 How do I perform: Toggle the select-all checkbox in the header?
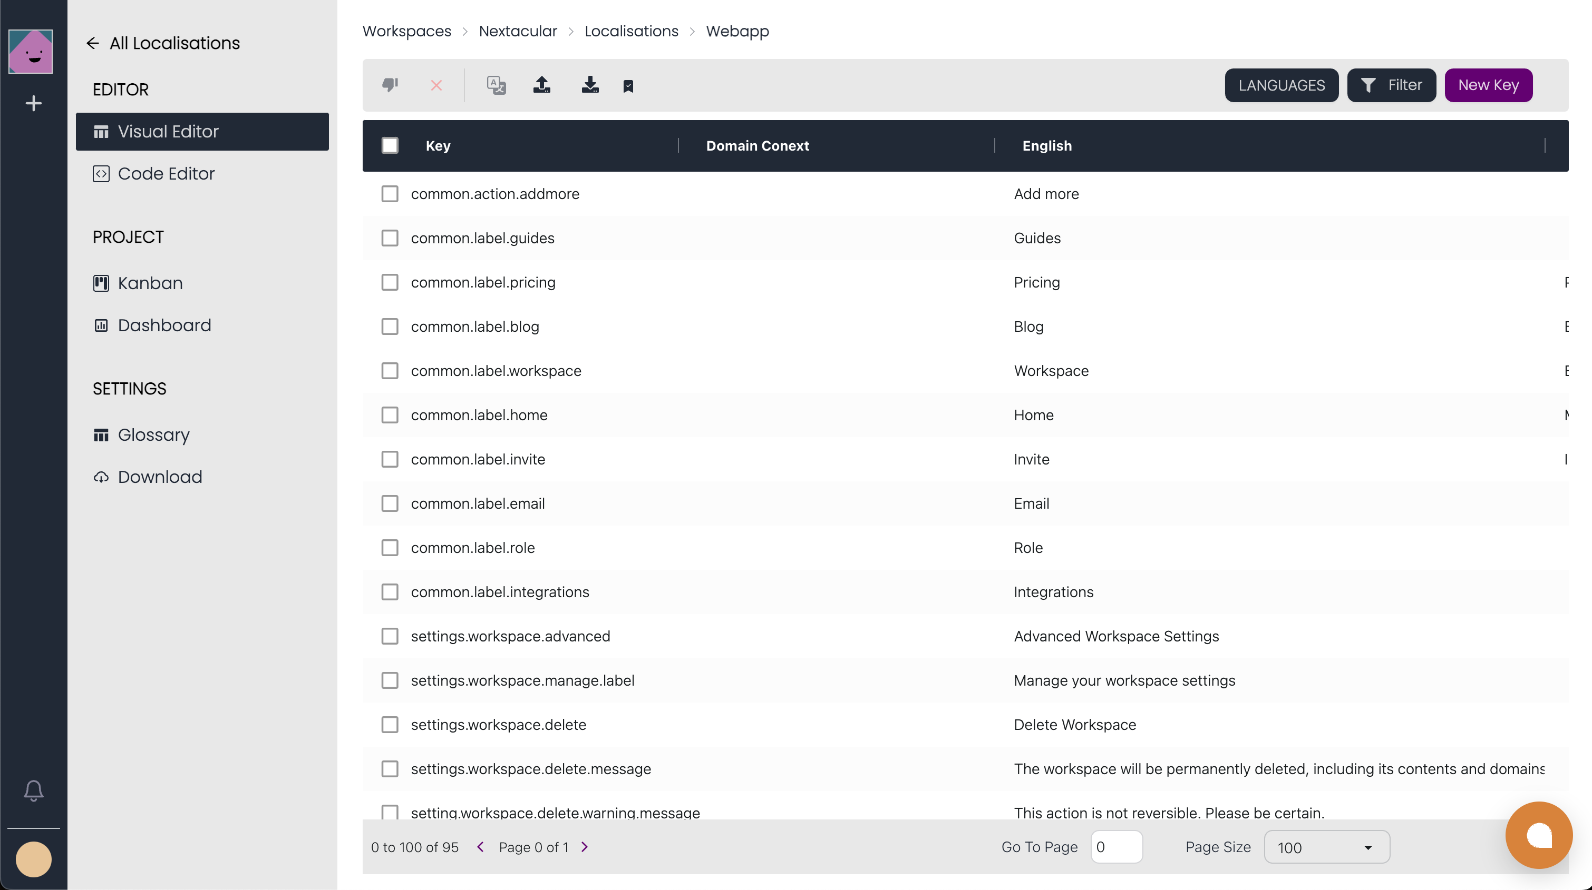(390, 146)
